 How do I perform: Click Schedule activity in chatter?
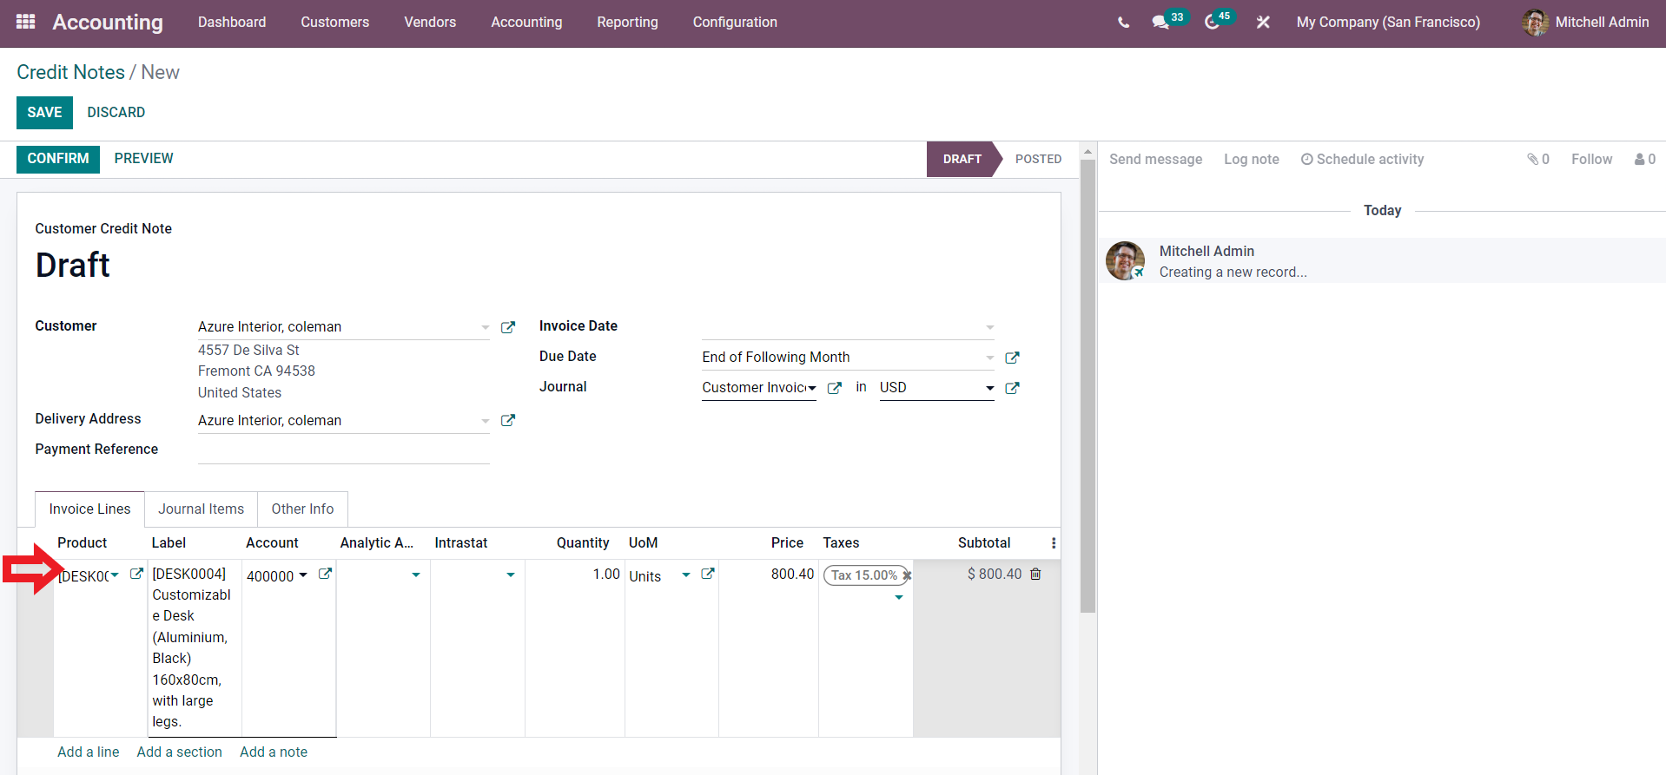point(1363,159)
